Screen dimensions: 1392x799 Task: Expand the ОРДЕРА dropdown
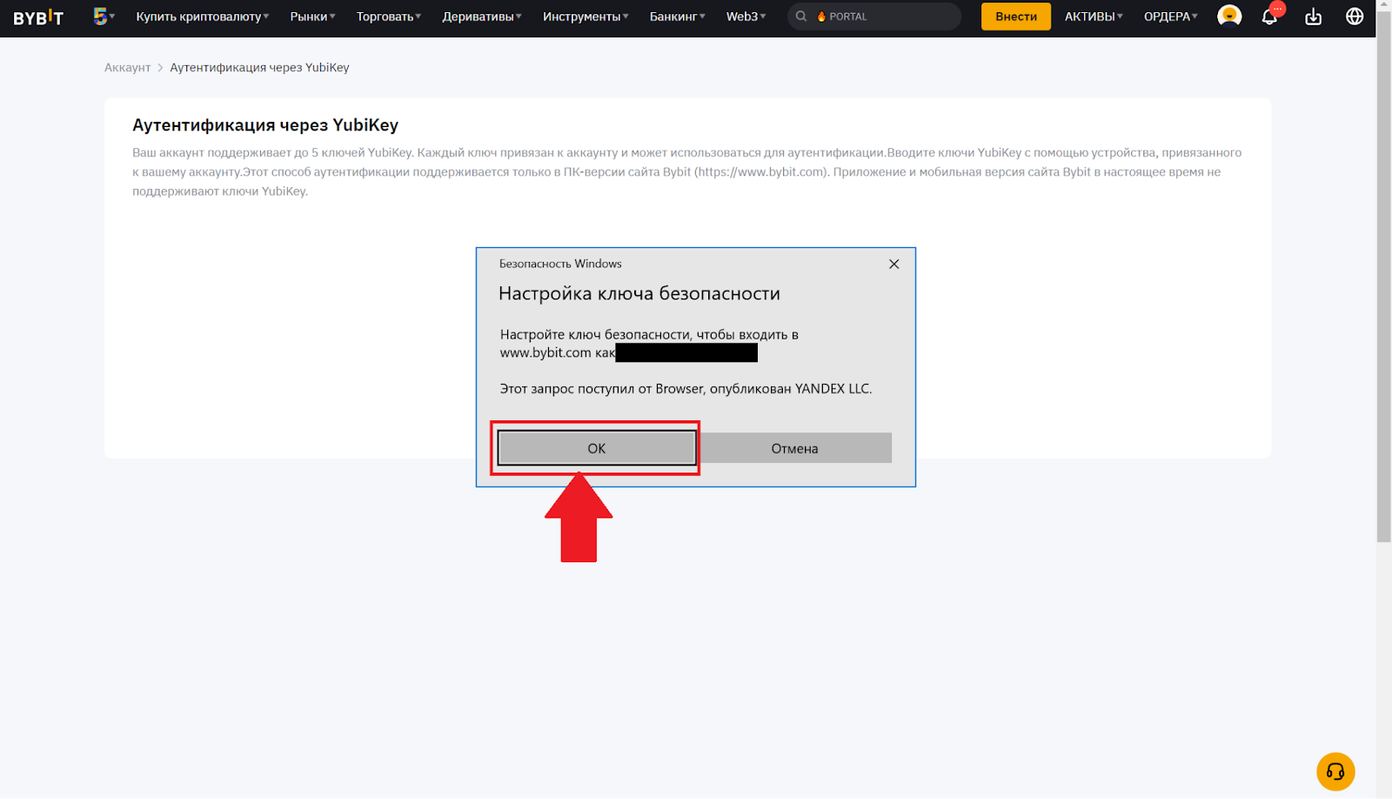[x=1170, y=17]
